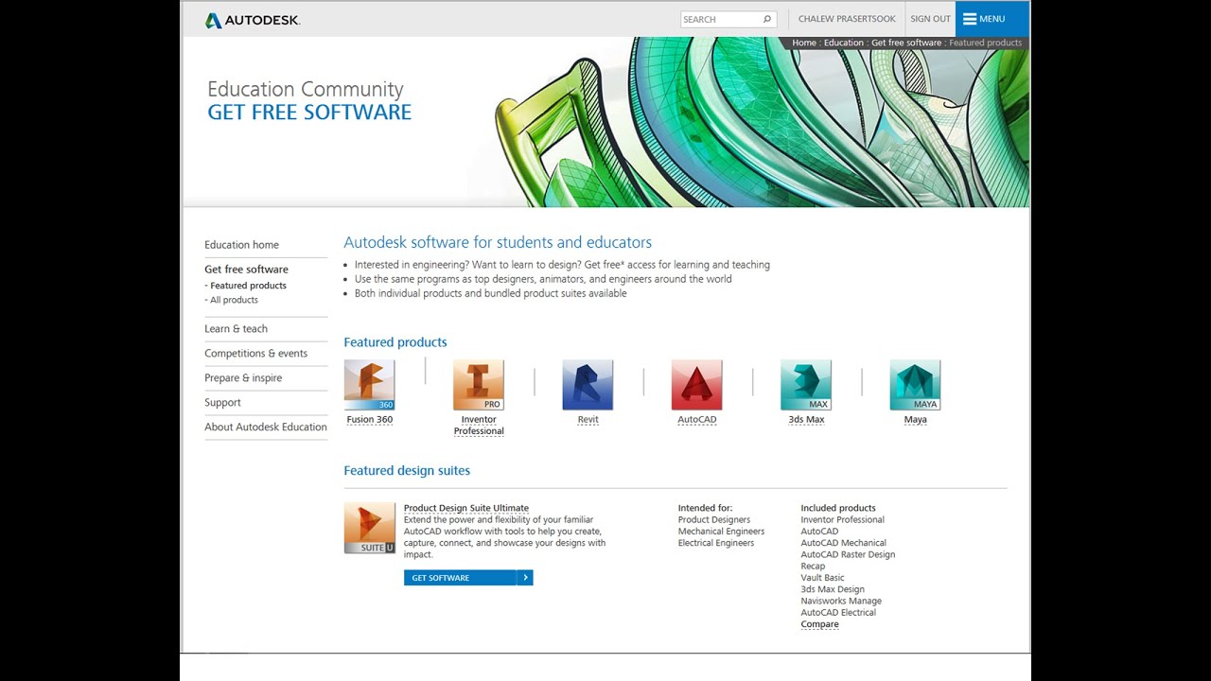Click the Compare link

(x=819, y=624)
